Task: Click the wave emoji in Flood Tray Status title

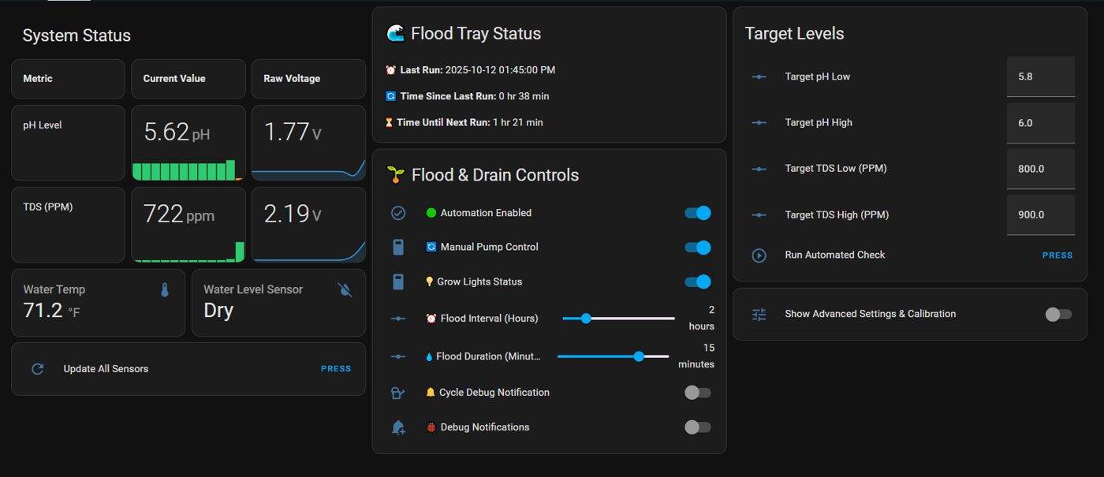Action: click(x=396, y=33)
